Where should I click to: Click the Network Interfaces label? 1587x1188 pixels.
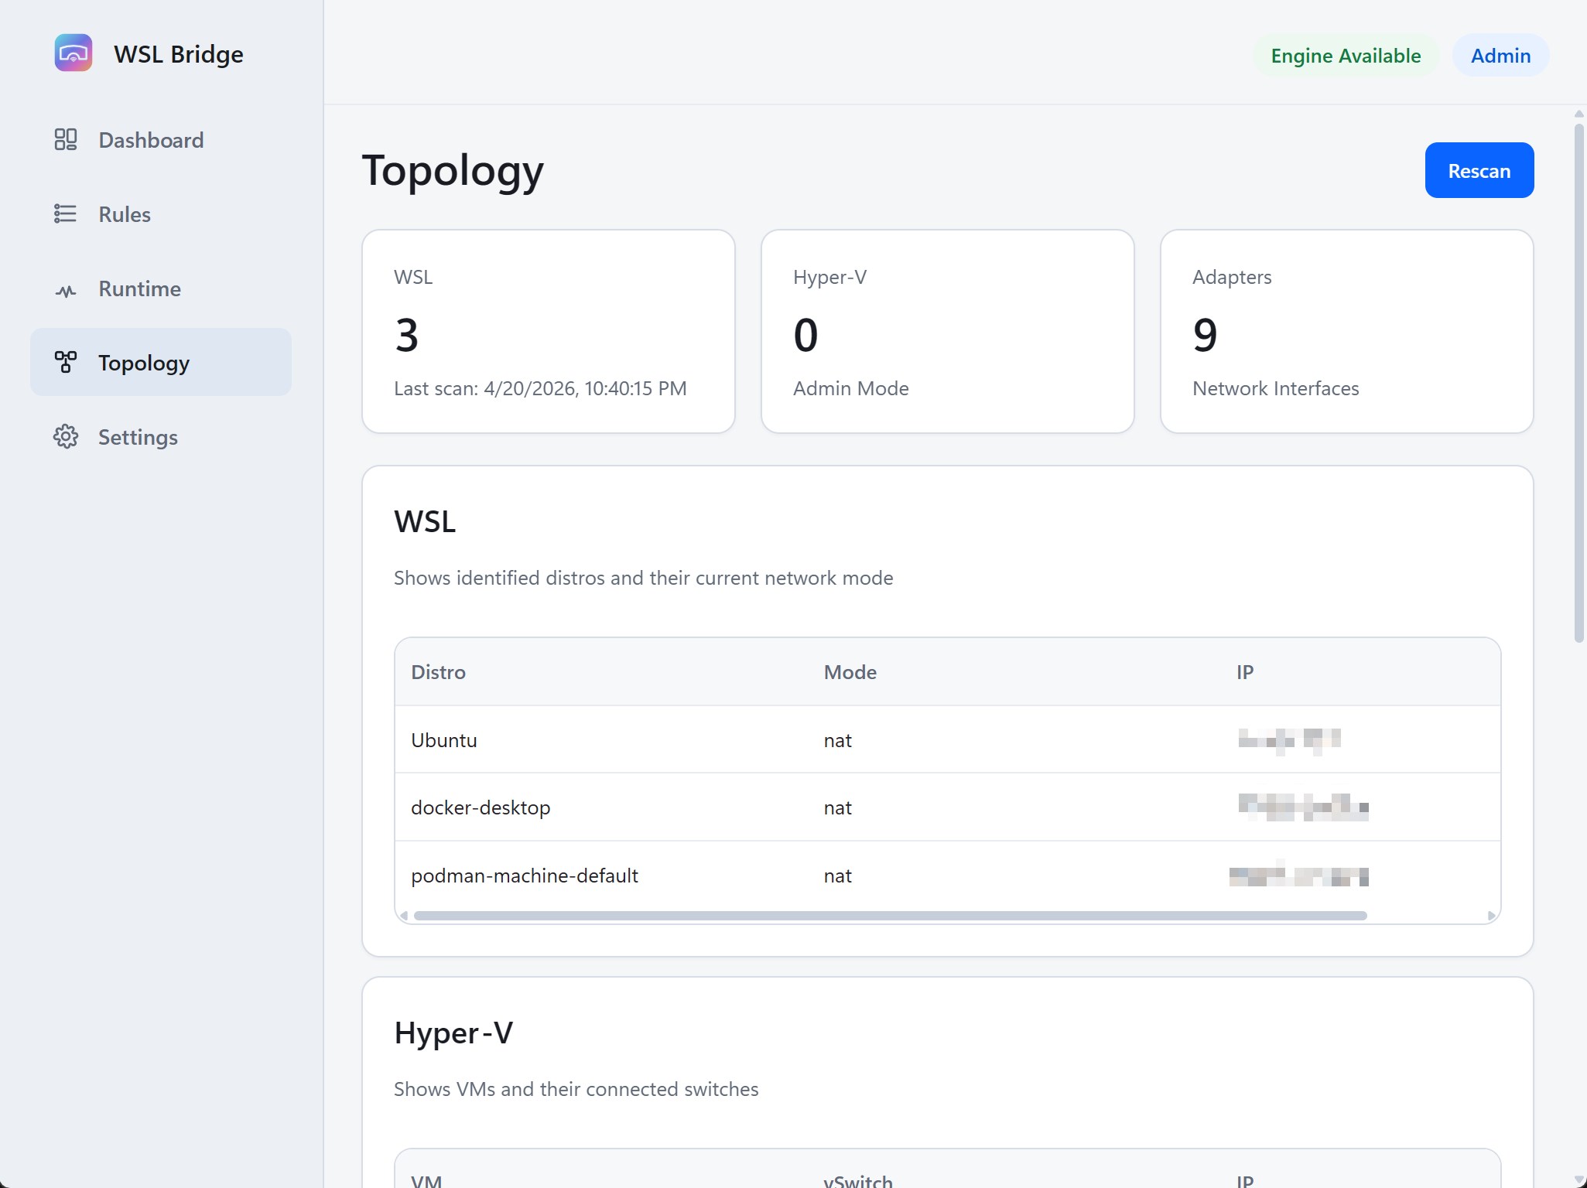1276,388
